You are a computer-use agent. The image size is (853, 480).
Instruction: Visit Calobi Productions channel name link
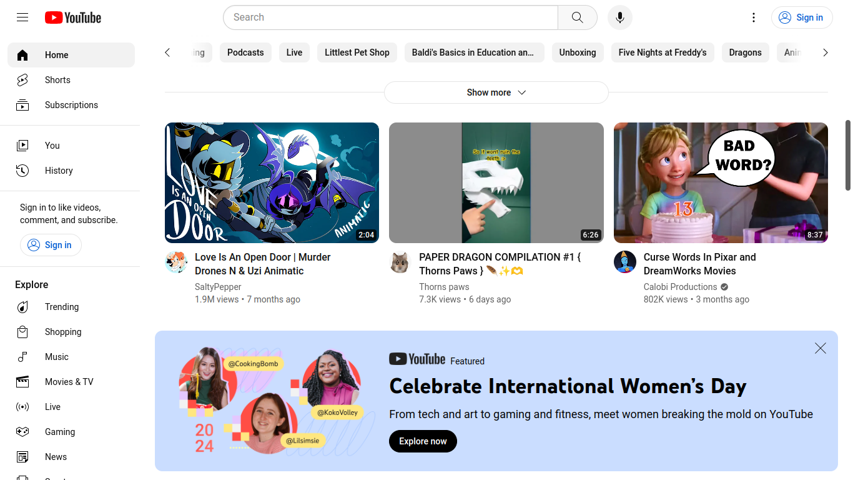680,287
